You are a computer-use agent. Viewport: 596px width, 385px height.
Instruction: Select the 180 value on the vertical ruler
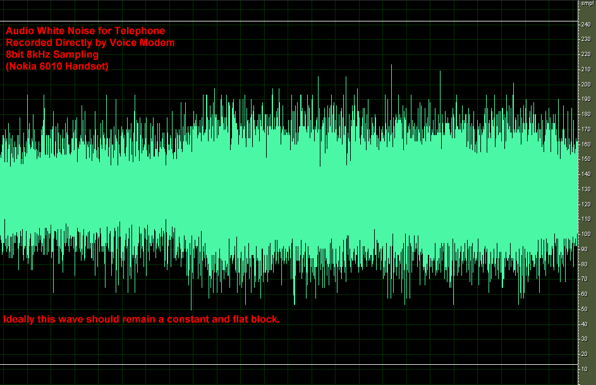click(x=586, y=114)
